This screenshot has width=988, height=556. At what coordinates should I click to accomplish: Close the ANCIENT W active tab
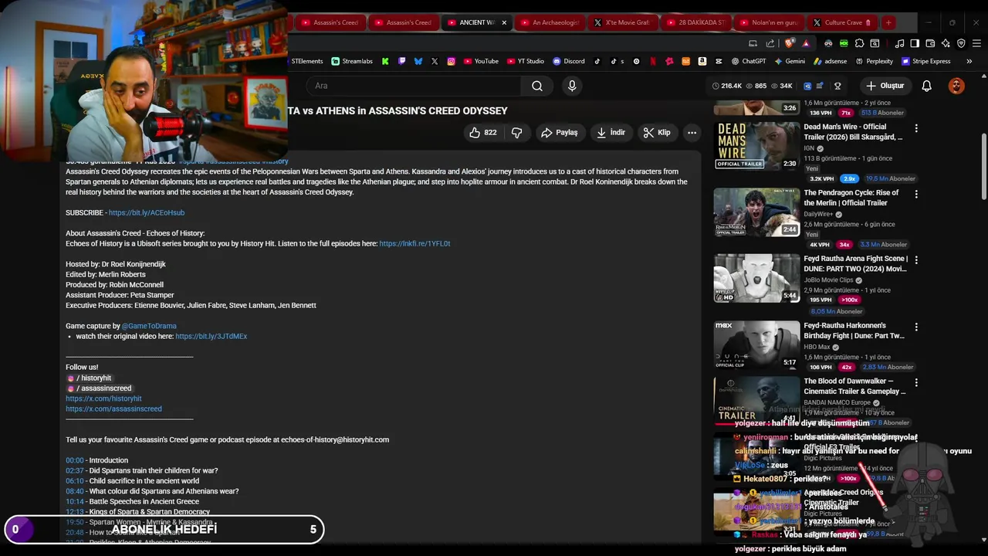(x=504, y=22)
